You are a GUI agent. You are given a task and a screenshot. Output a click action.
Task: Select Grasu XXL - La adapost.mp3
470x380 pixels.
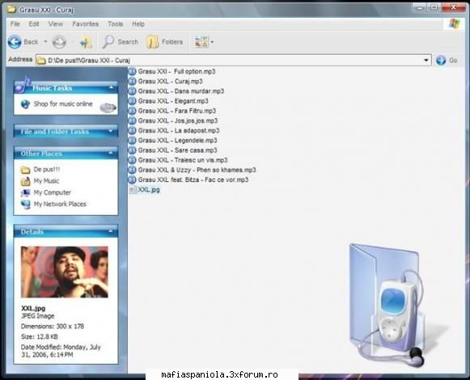(179, 131)
